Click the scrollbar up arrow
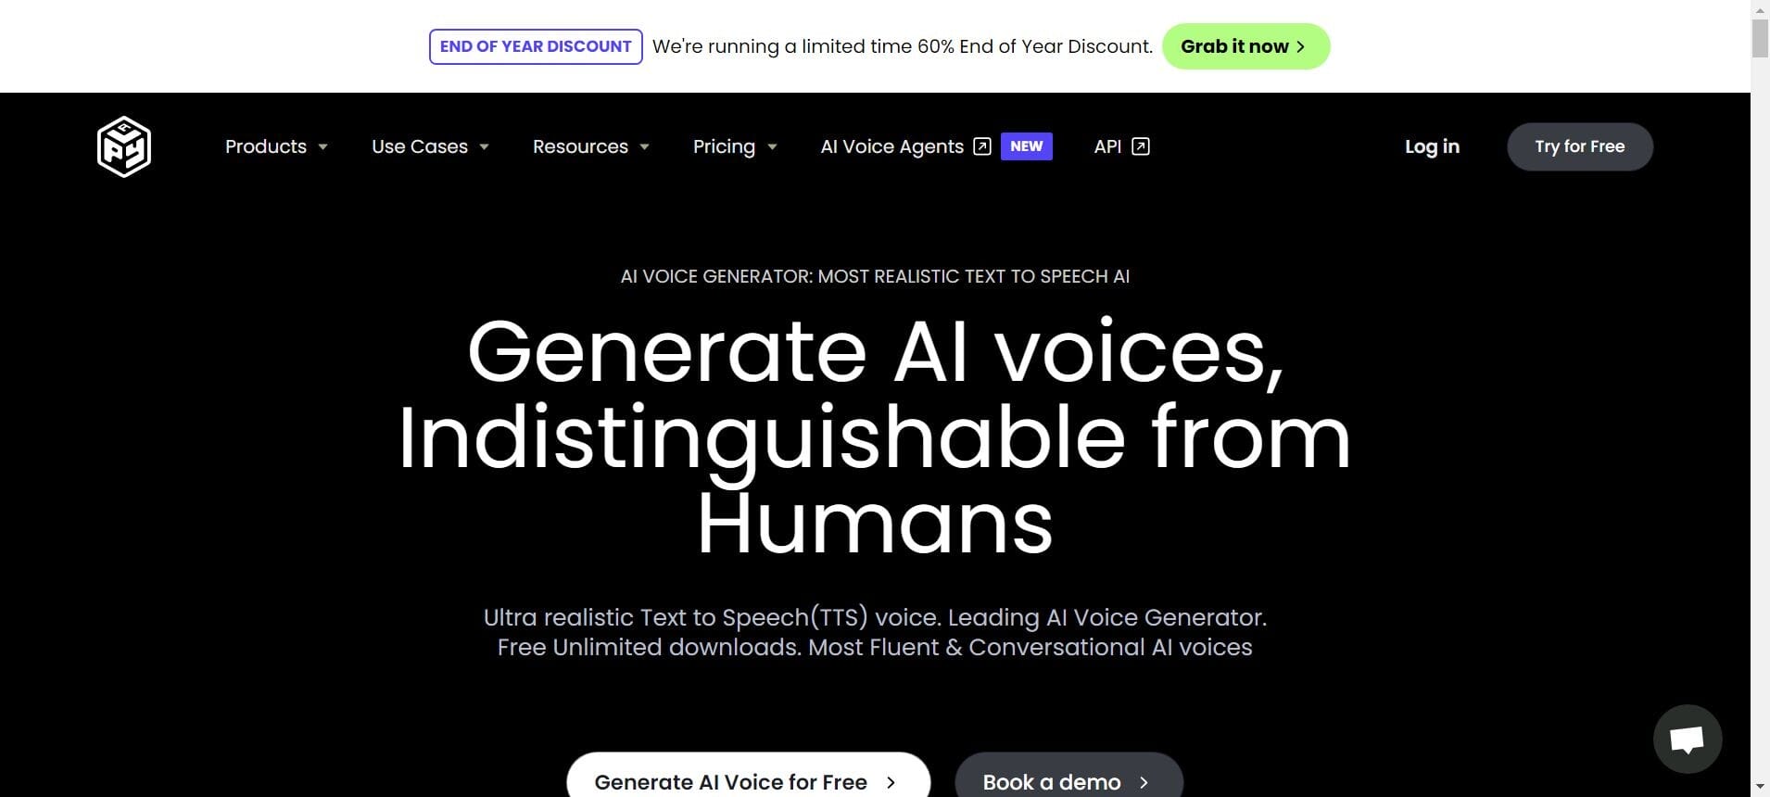The height and width of the screenshot is (797, 1770). (x=1760, y=8)
